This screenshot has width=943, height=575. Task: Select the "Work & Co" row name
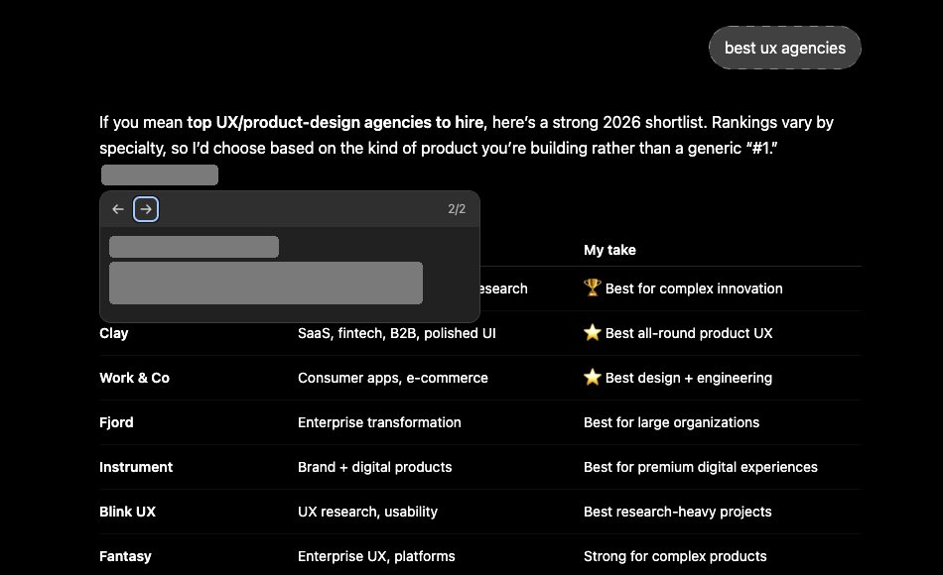(x=134, y=378)
